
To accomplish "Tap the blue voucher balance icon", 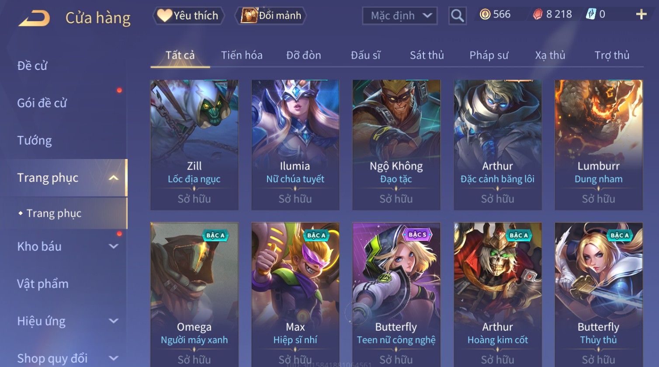I will pyautogui.click(x=591, y=14).
